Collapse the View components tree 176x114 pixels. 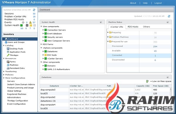pos(41,26)
